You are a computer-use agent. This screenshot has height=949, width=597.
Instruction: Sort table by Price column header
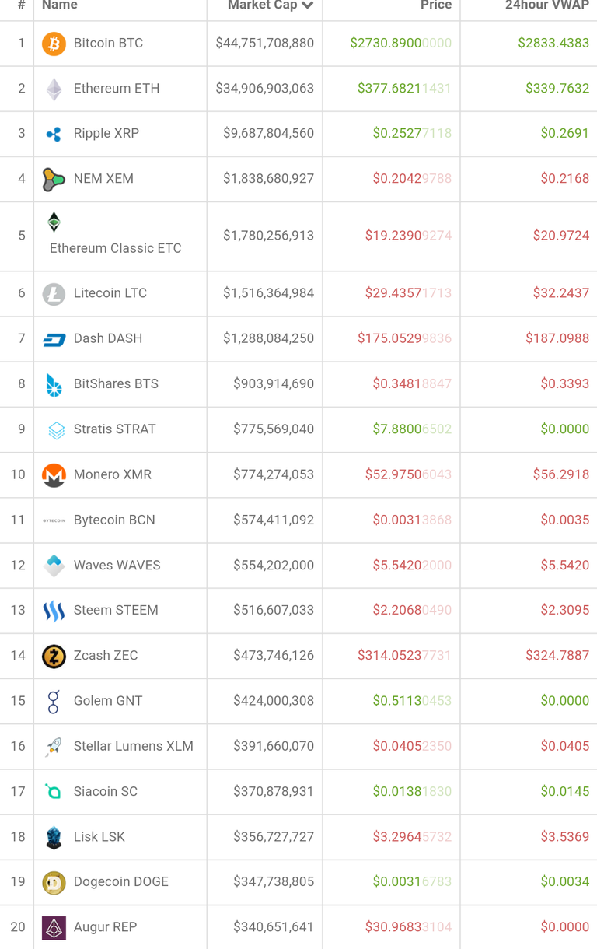(435, 5)
